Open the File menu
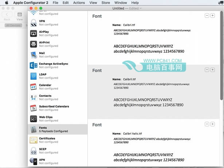 coord(55,3)
